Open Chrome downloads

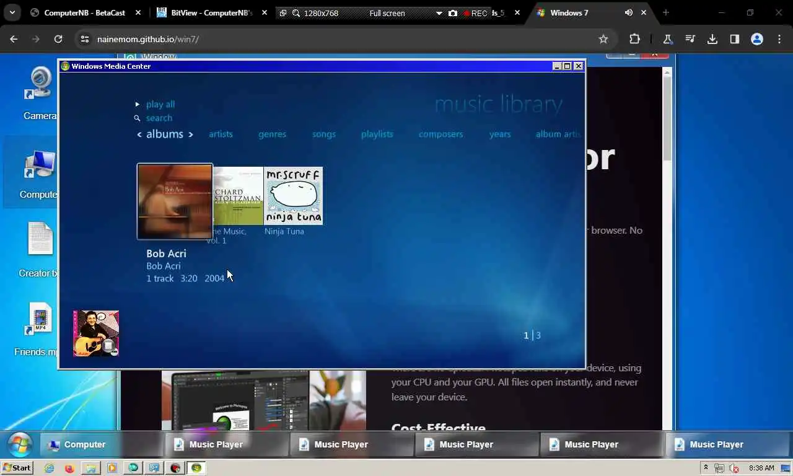[x=712, y=39]
